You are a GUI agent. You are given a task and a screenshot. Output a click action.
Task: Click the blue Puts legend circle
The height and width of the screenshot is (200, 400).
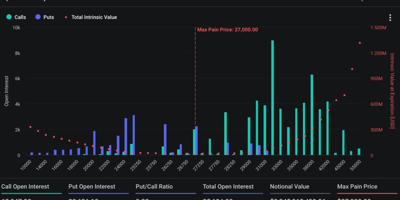[x=38, y=17]
